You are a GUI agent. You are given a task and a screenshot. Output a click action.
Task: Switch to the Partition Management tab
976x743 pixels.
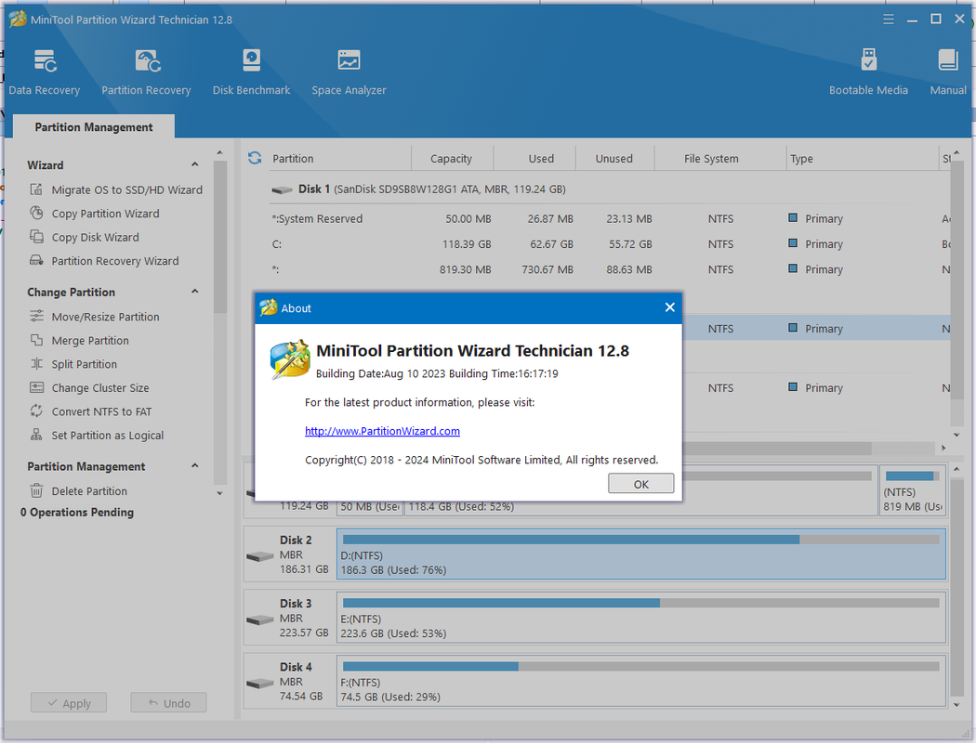(93, 127)
